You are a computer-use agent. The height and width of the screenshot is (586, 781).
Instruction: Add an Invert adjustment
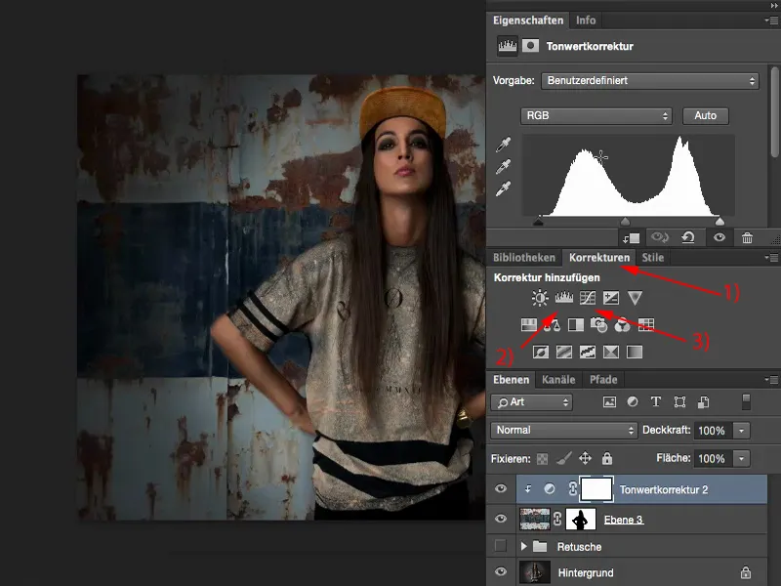[541, 353]
